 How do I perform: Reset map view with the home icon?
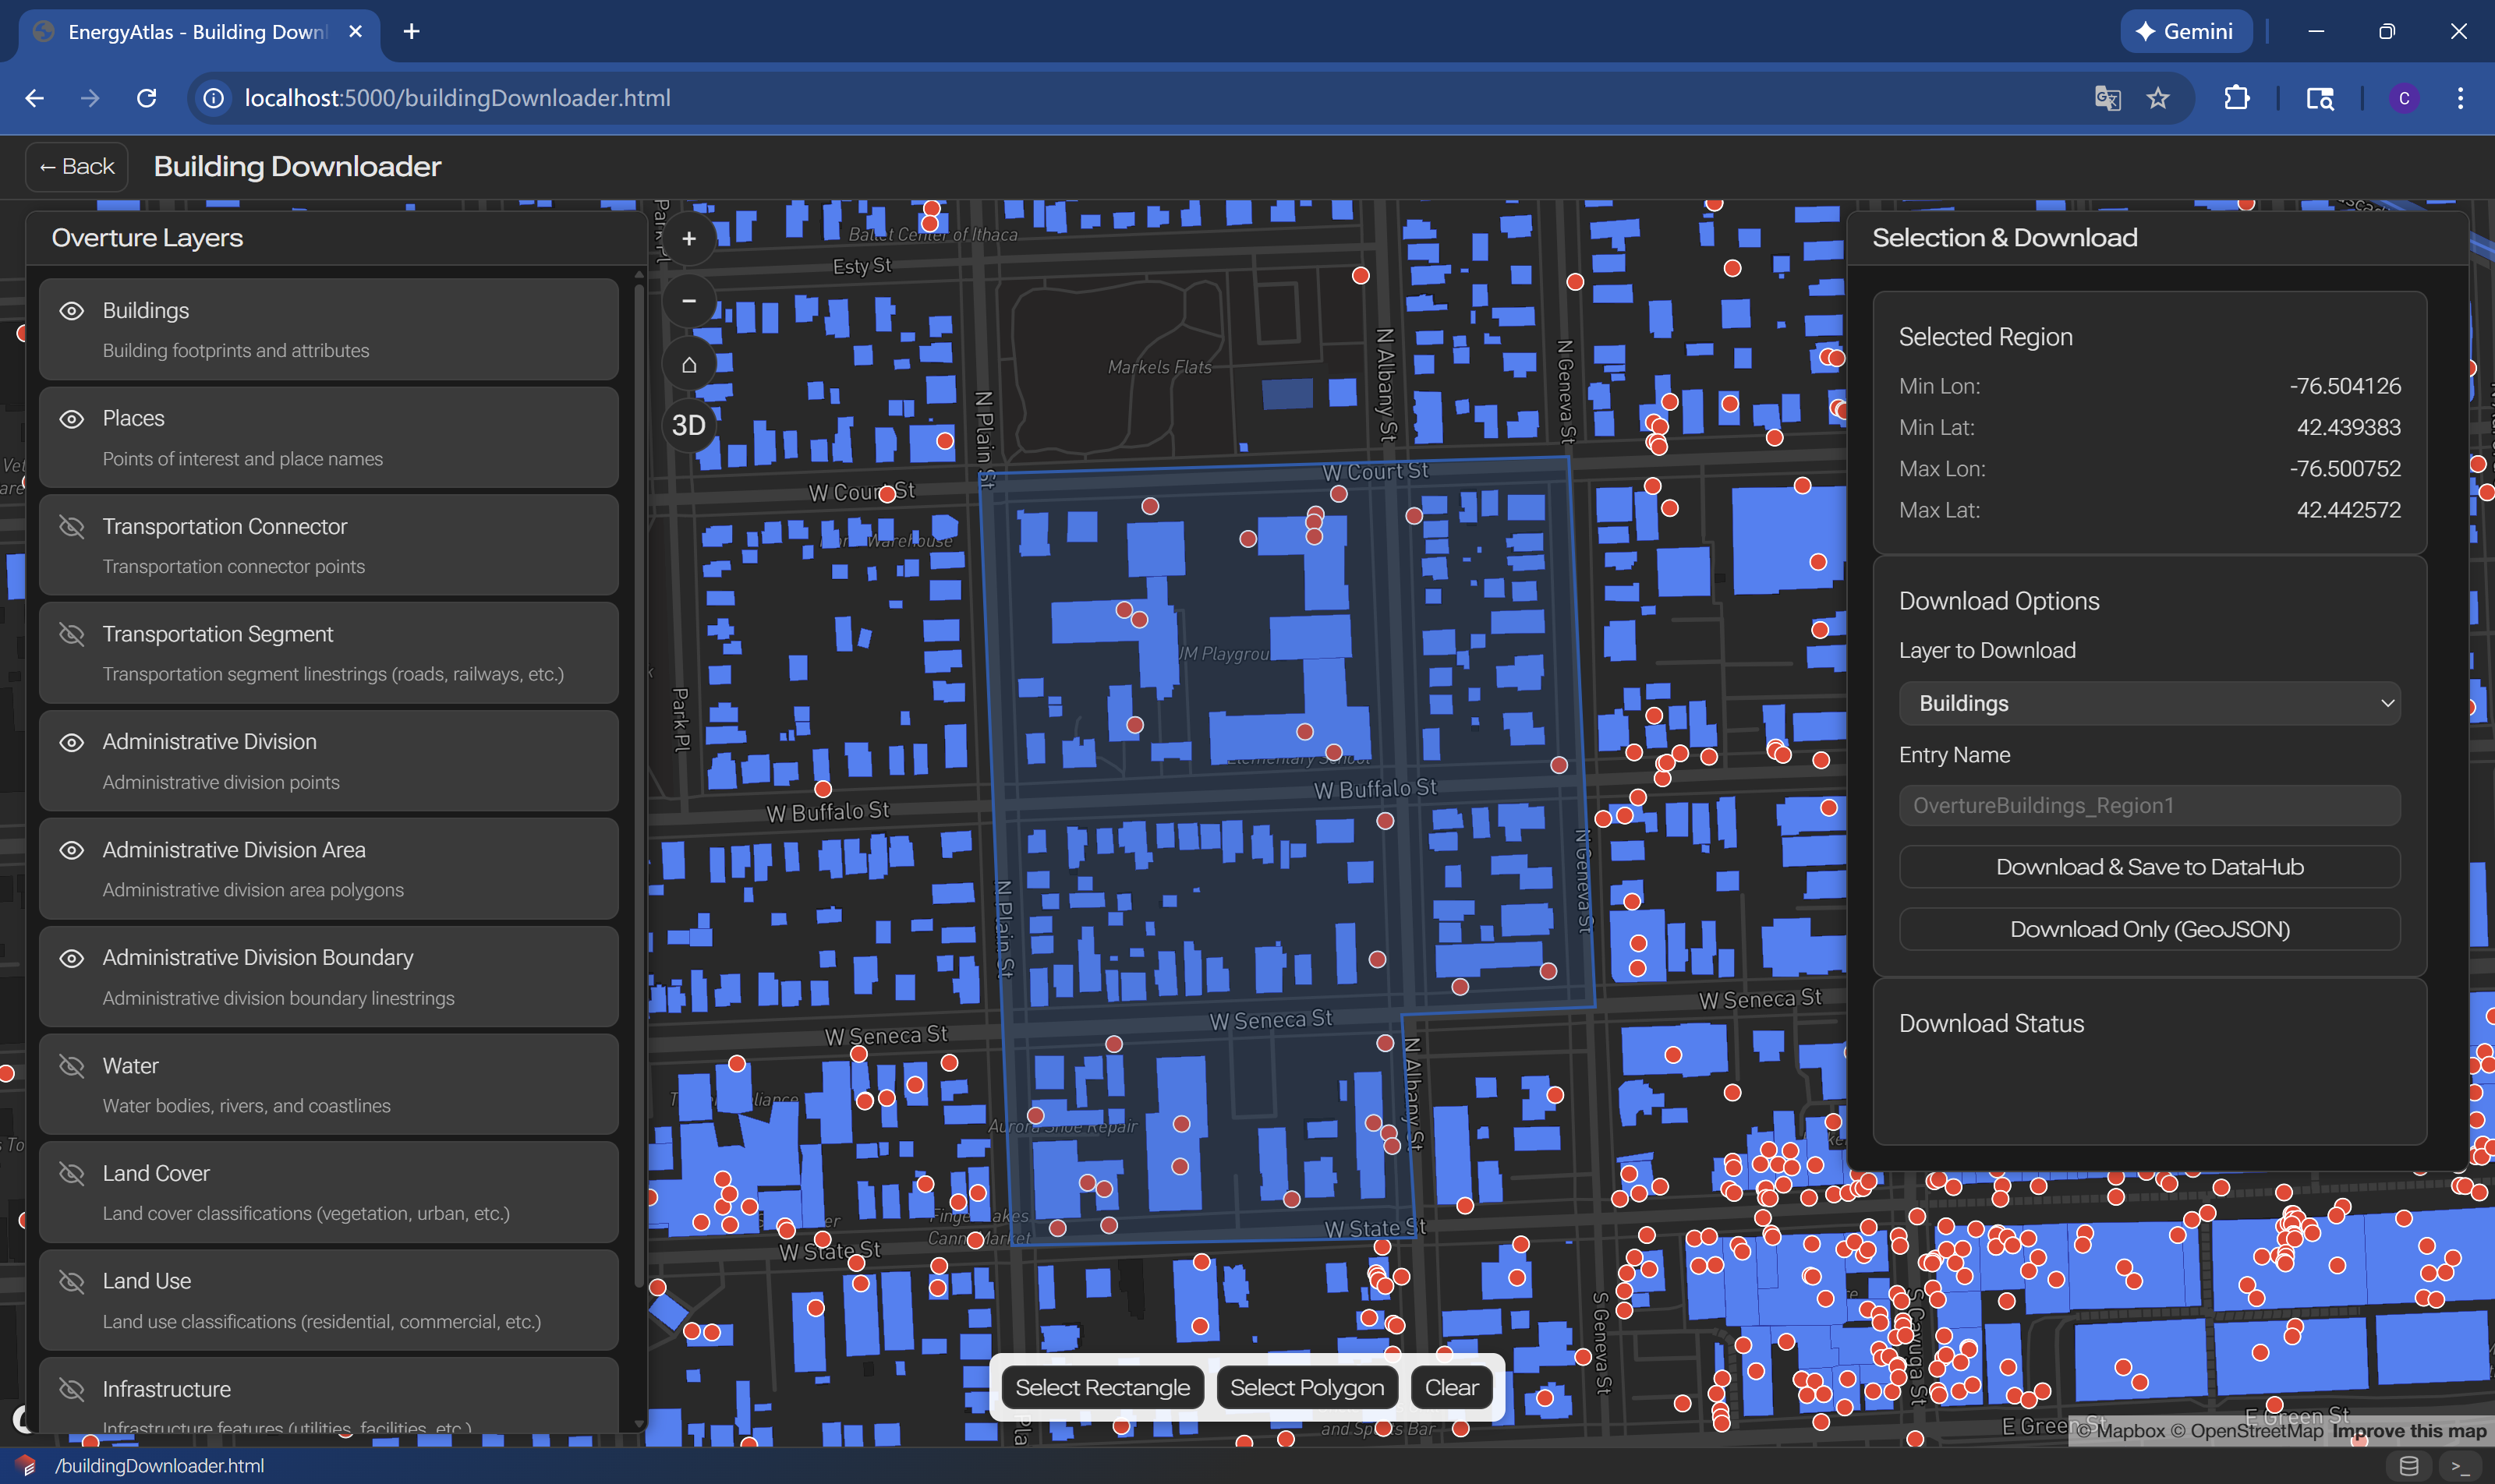click(x=688, y=364)
